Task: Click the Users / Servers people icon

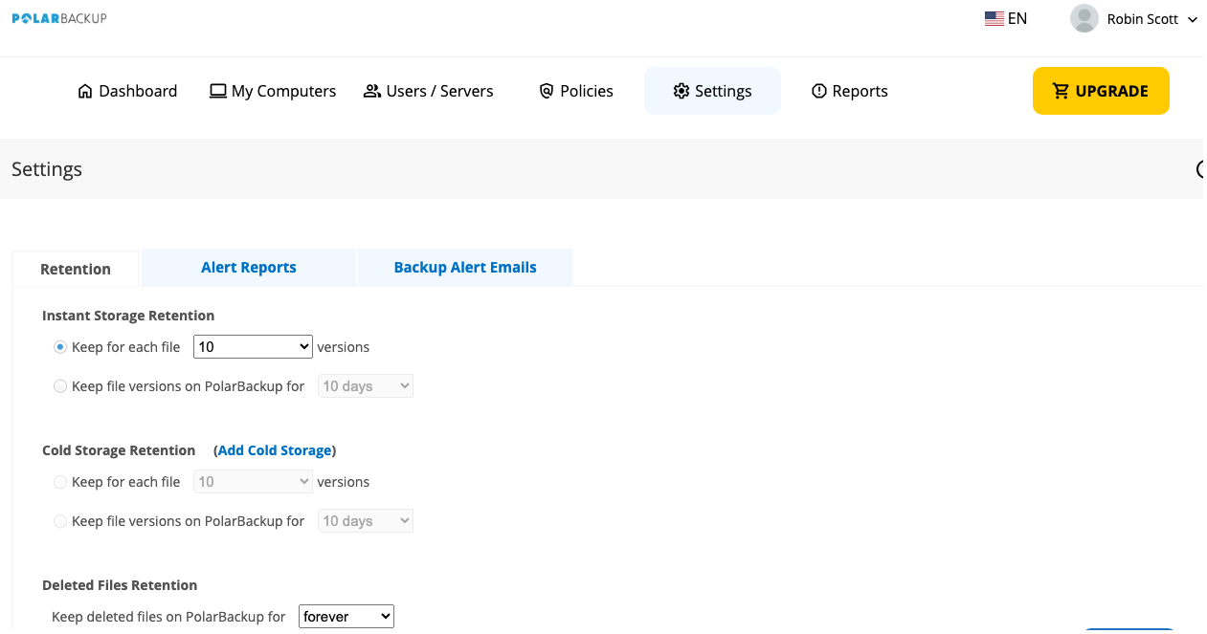Action: (372, 92)
